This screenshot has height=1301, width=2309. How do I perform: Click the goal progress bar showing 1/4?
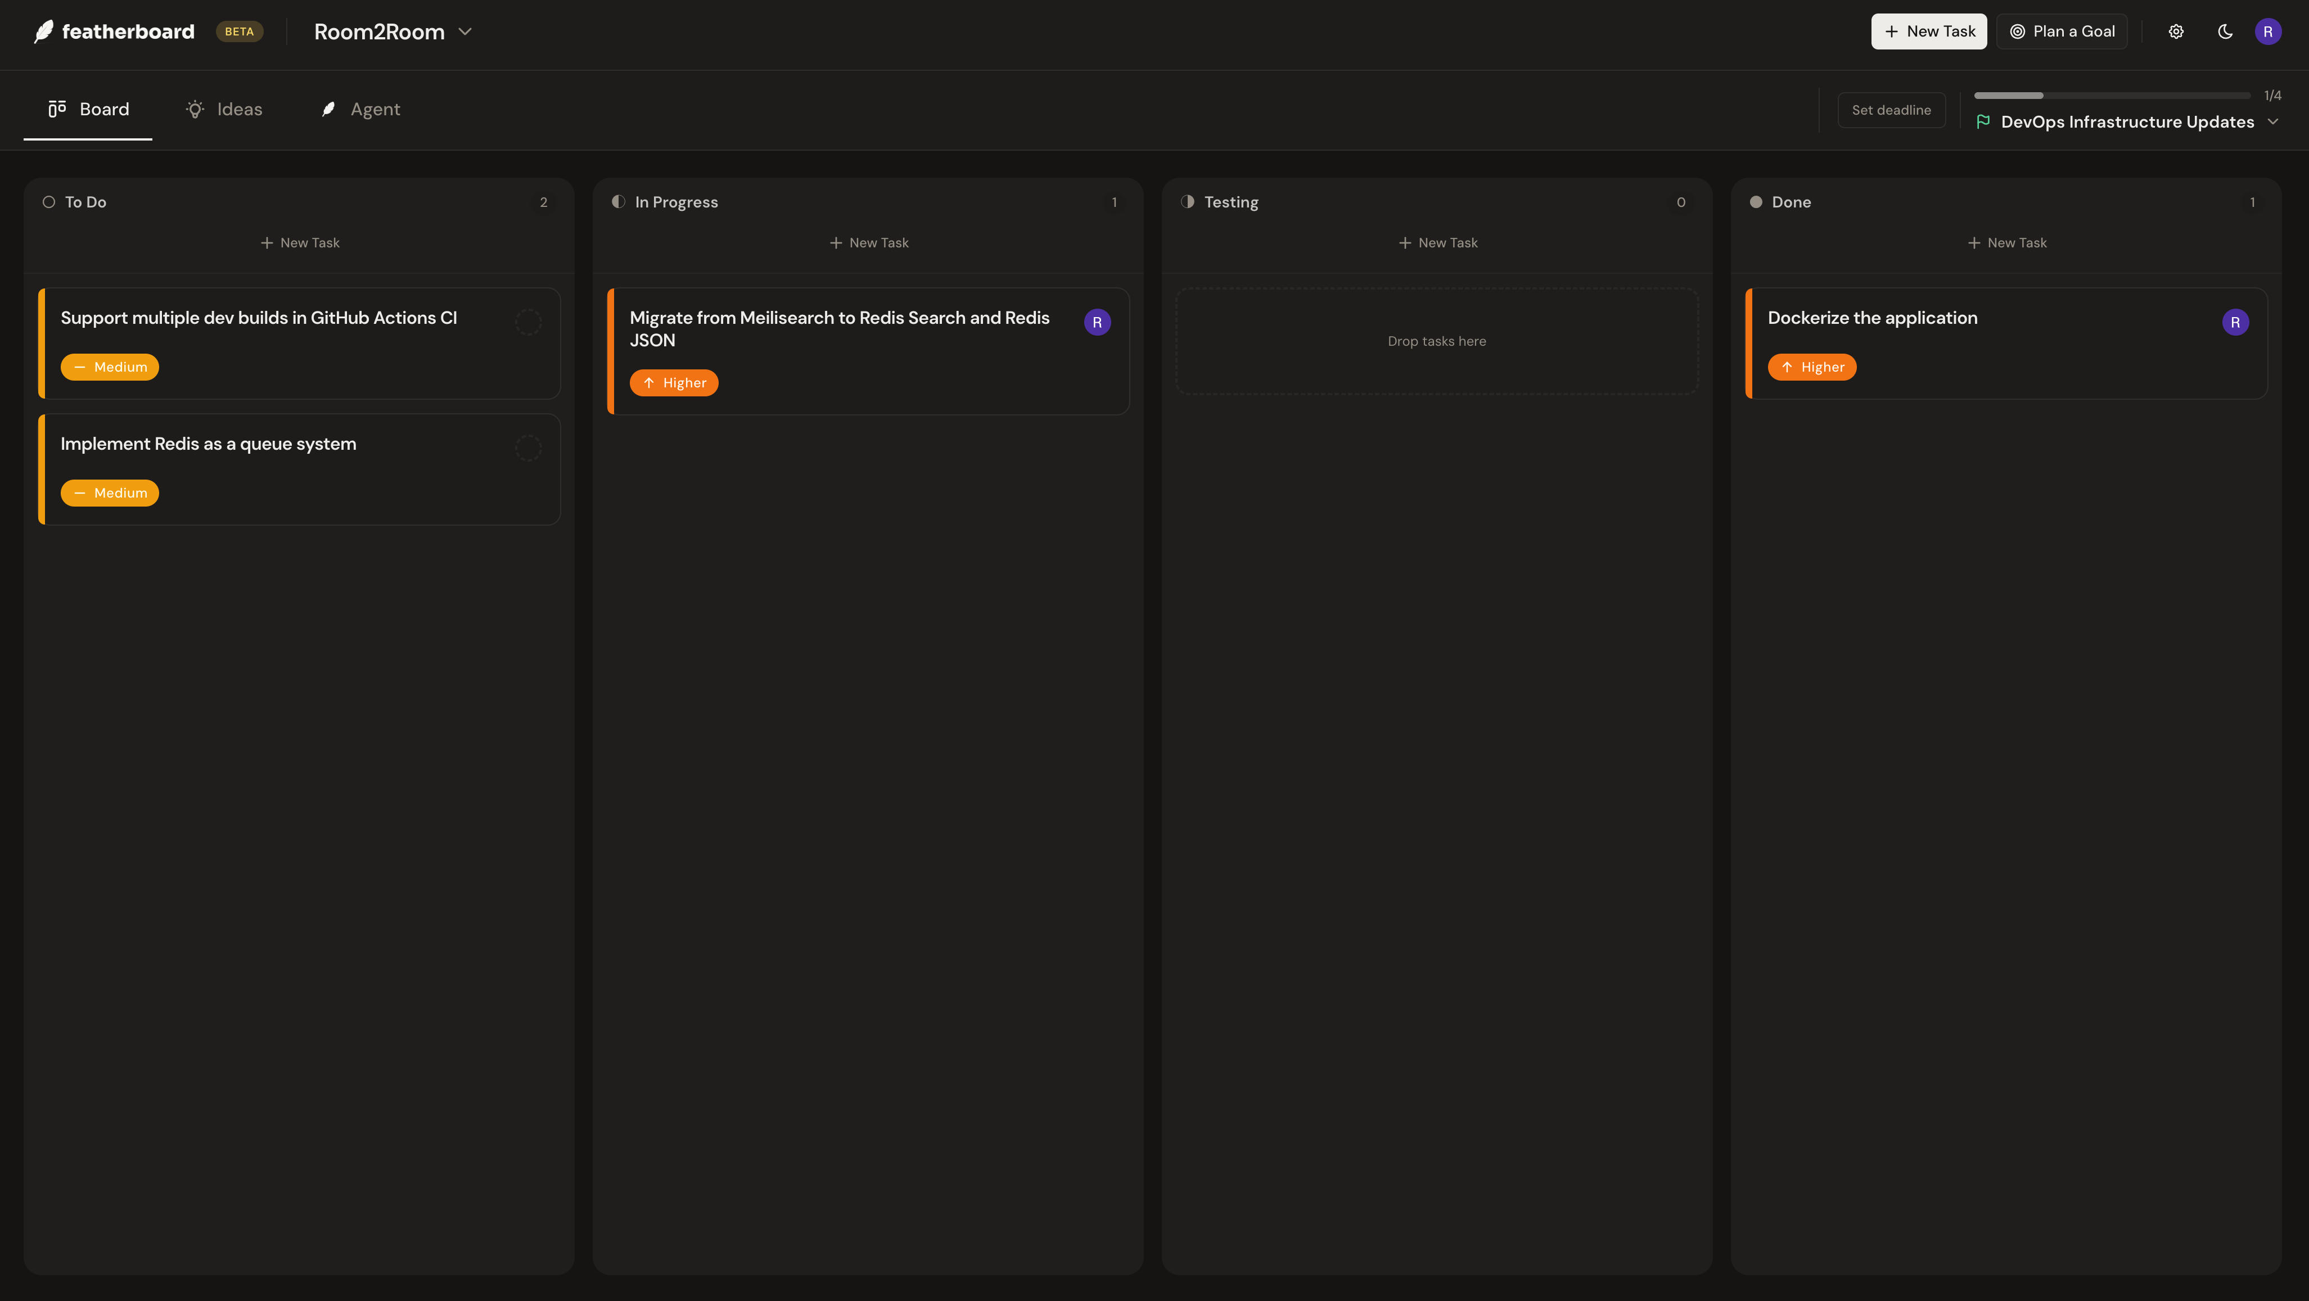pos(2111,96)
